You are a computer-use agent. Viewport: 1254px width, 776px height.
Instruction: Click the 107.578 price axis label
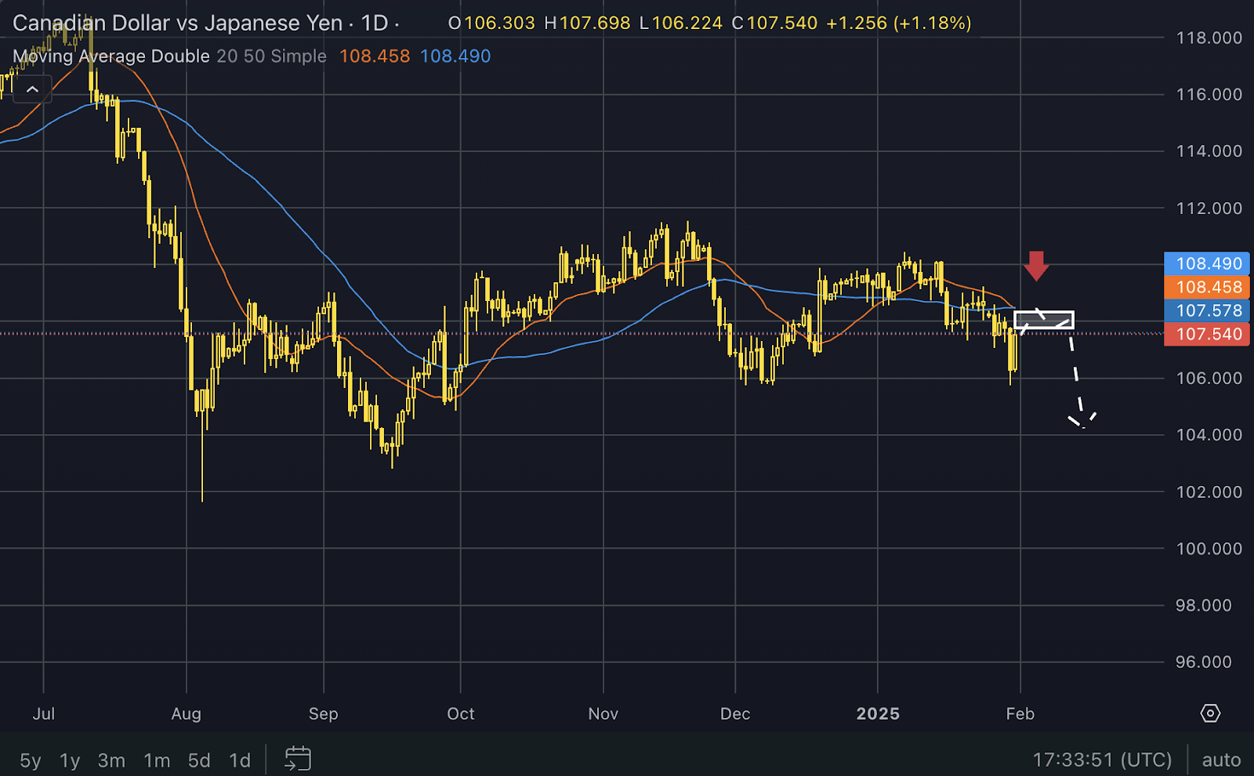[1207, 310]
